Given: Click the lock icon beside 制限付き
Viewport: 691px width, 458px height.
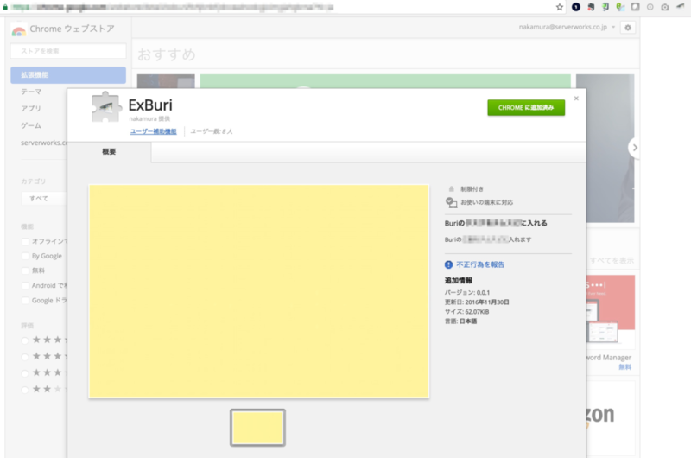Looking at the screenshot, I should pyautogui.click(x=451, y=189).
